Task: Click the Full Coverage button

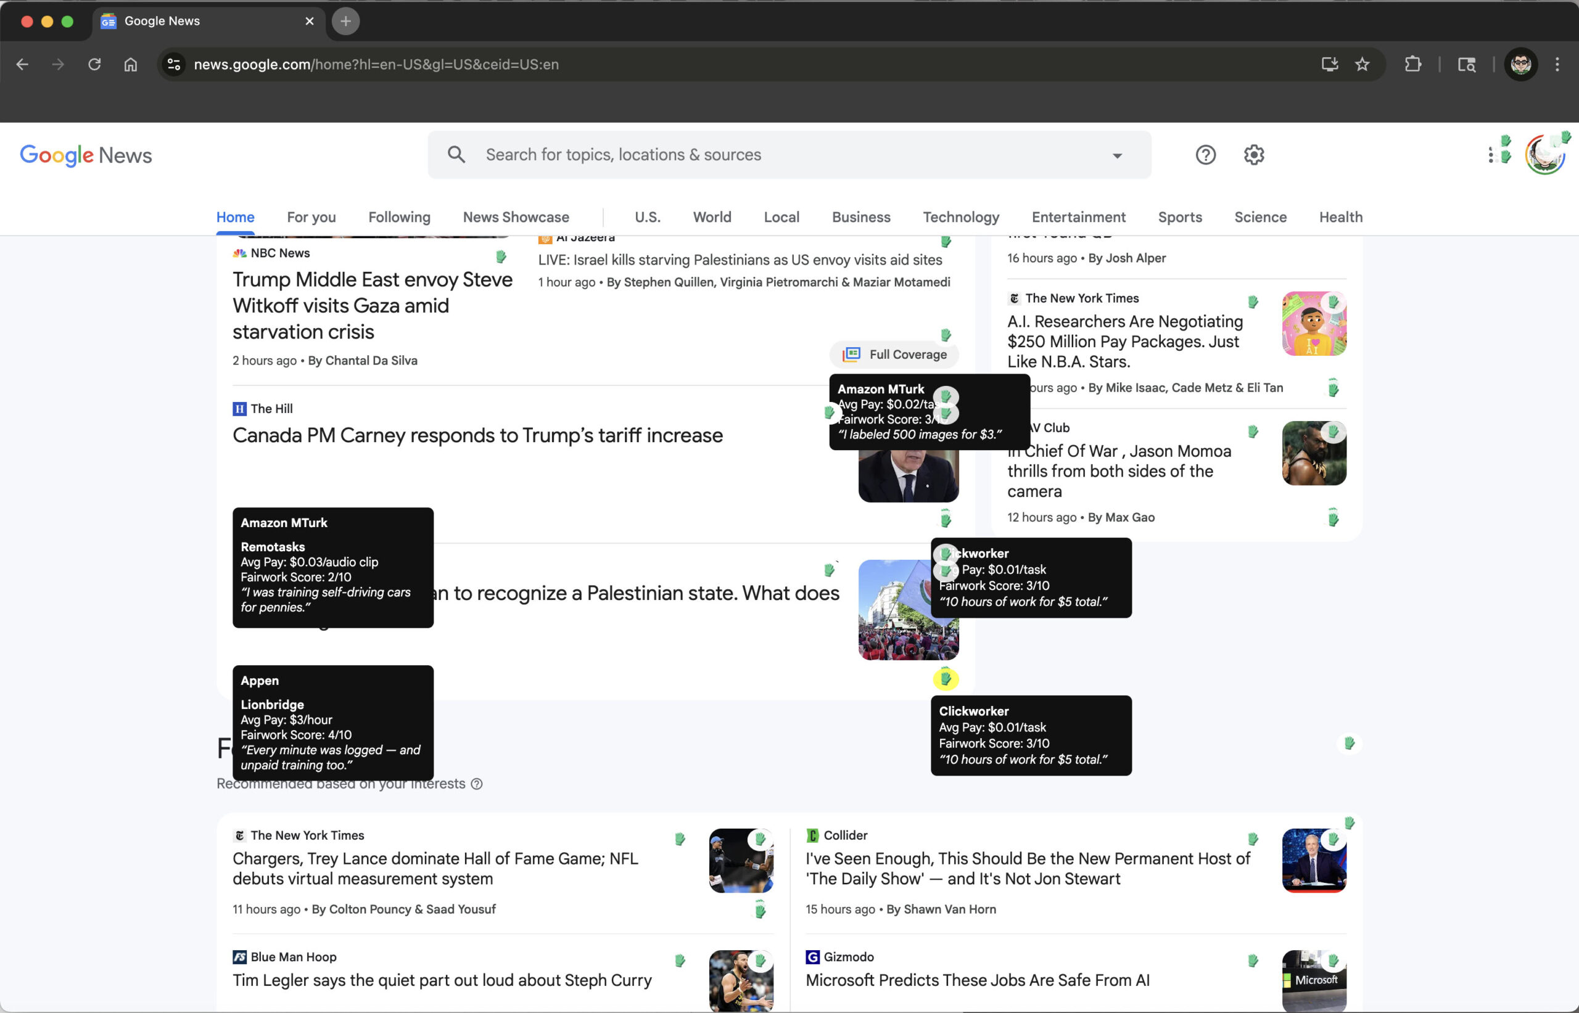Action: (895, 355)
